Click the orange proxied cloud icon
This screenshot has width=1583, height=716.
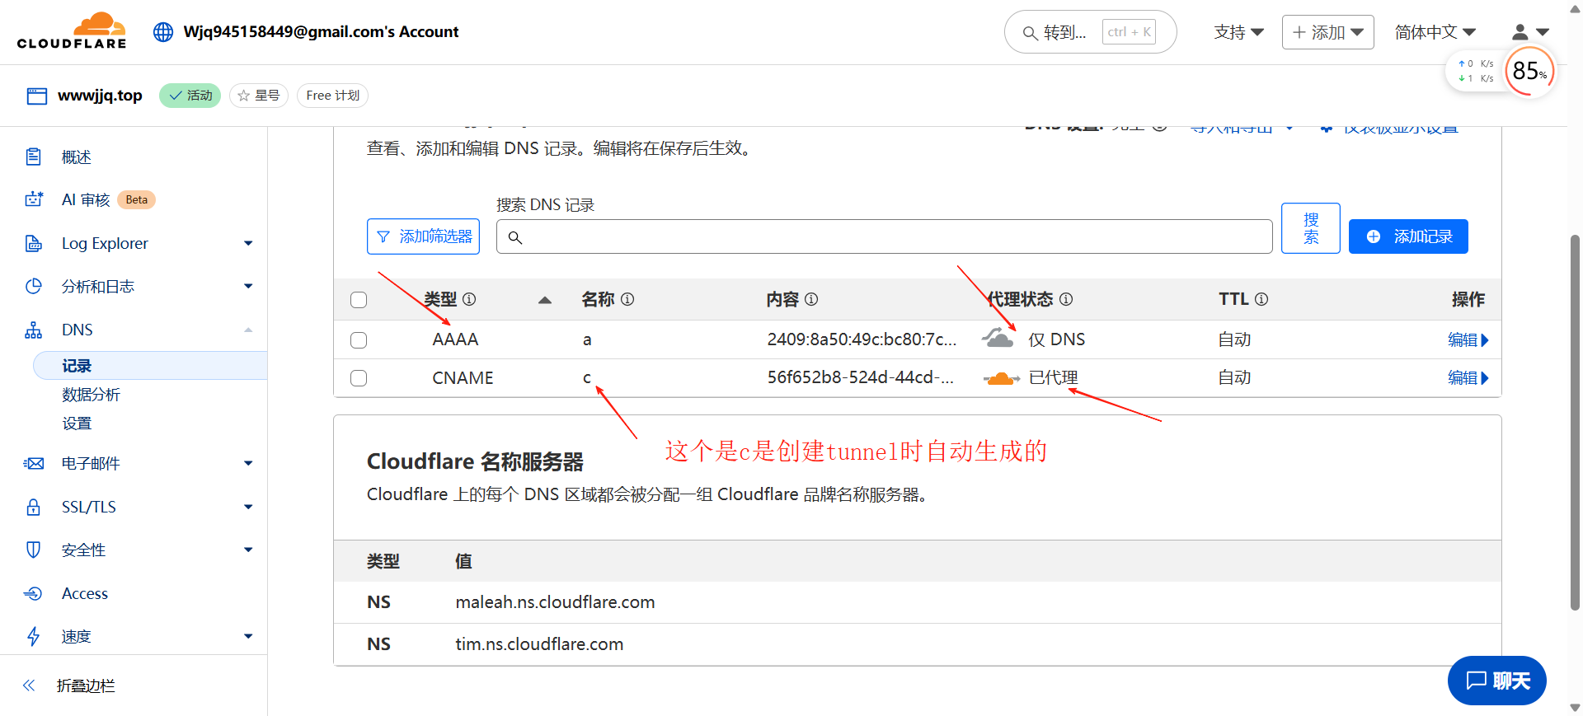click(1001, 378)
